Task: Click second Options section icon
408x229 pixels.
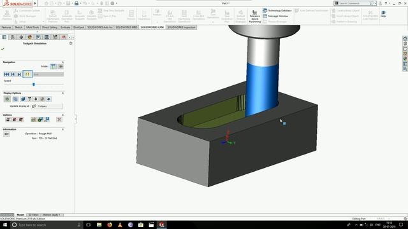Action: click(x=15, y=120)
